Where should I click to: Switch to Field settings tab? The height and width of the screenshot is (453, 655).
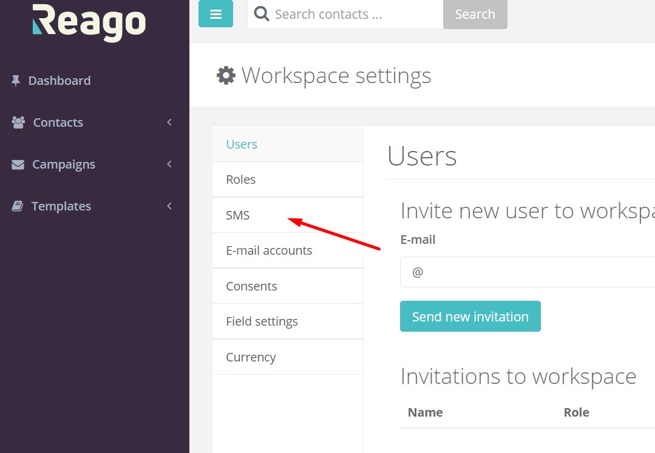point(288,321)
